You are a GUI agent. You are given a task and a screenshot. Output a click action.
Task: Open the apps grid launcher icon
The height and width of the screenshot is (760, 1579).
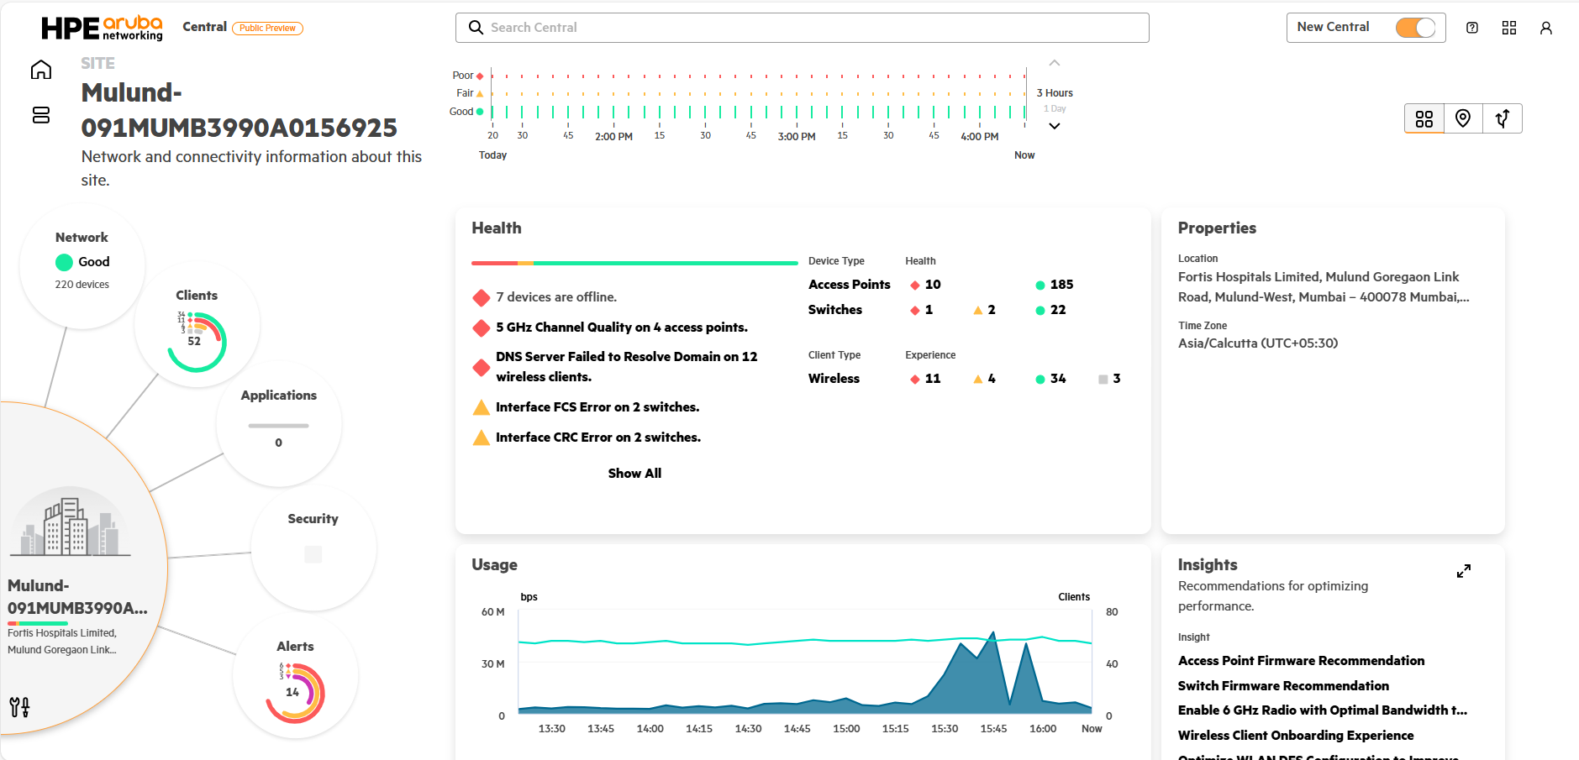pos(1508,28)
